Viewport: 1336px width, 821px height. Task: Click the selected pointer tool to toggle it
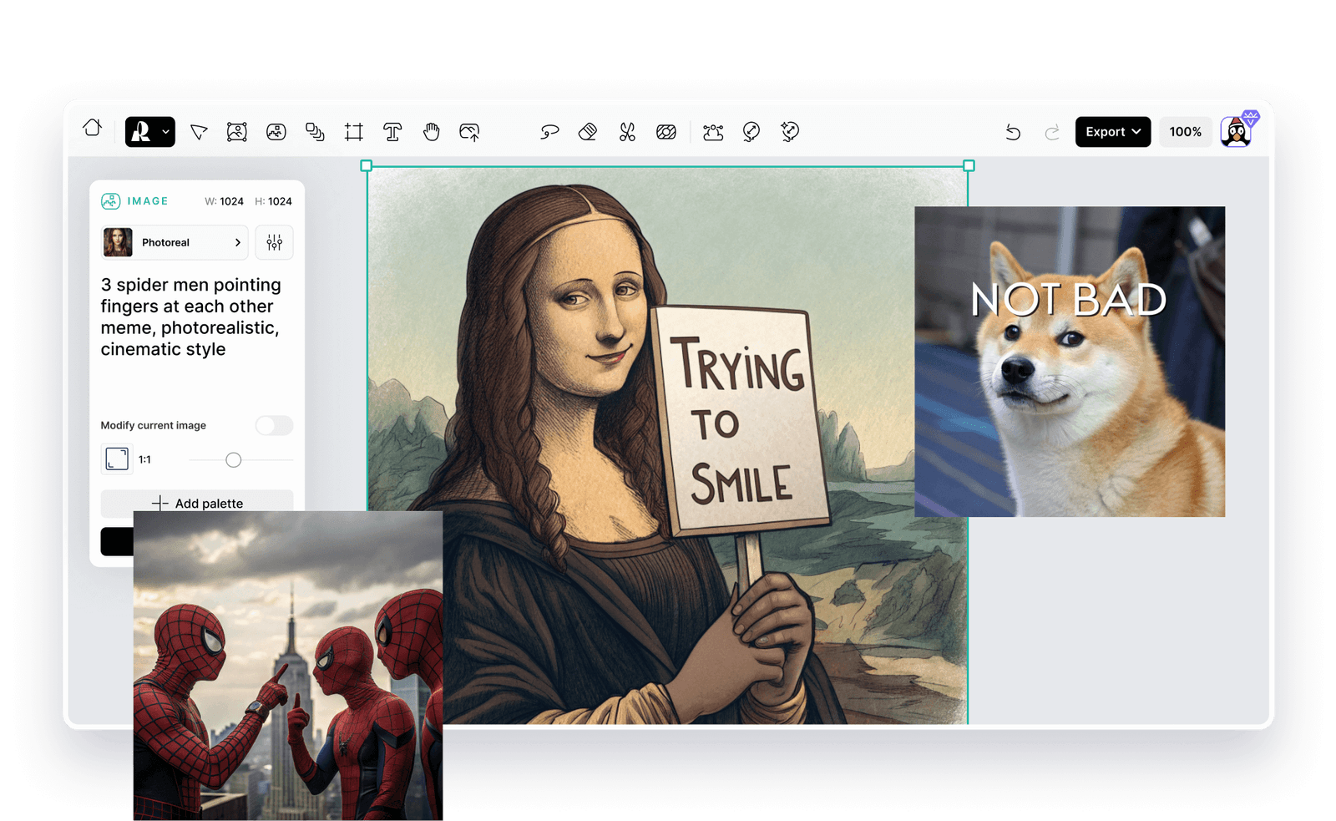pyautogui.click(x=198, y=132)
